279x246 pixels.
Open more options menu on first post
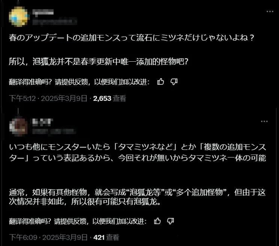click(x=270, y=11)
